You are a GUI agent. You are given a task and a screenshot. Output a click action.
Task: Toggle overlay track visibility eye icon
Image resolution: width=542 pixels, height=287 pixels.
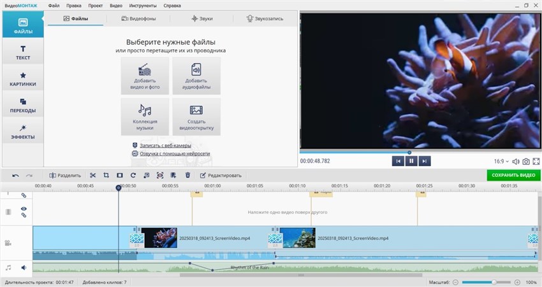pos(24,209)
